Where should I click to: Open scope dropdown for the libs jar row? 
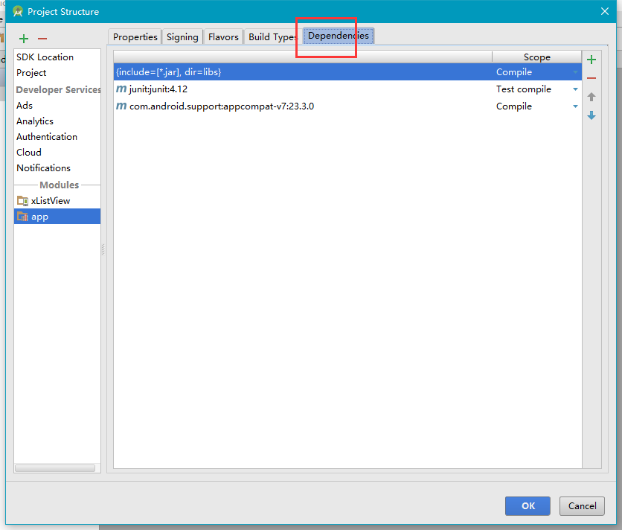(575, 72)
